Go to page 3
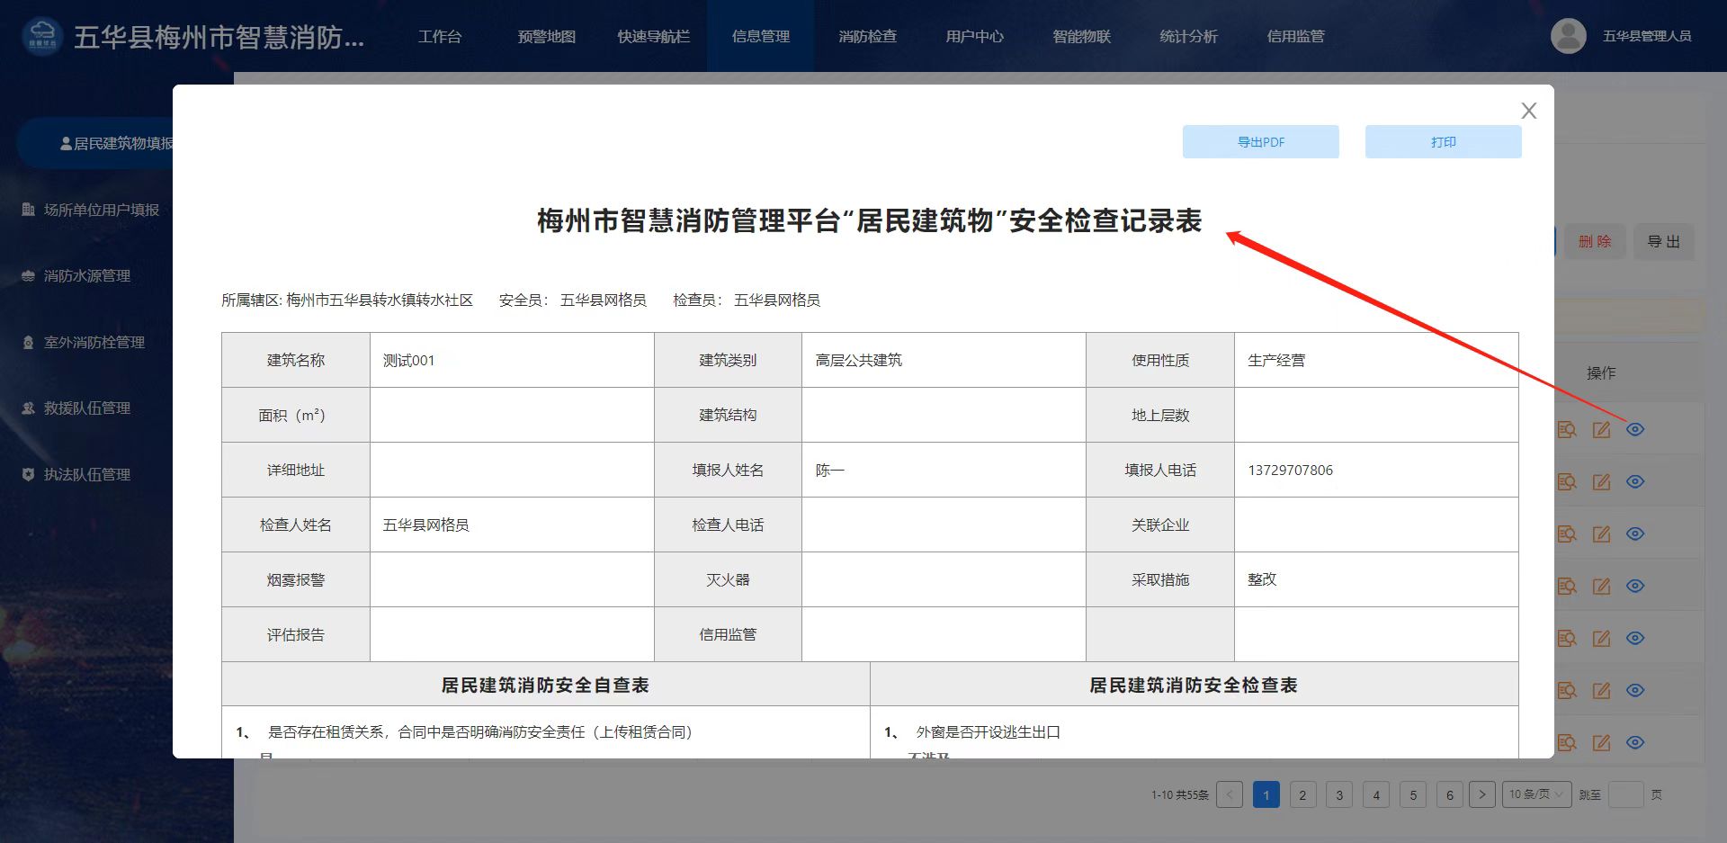This screenshot has height=843, width=1727. (1339, 794)
